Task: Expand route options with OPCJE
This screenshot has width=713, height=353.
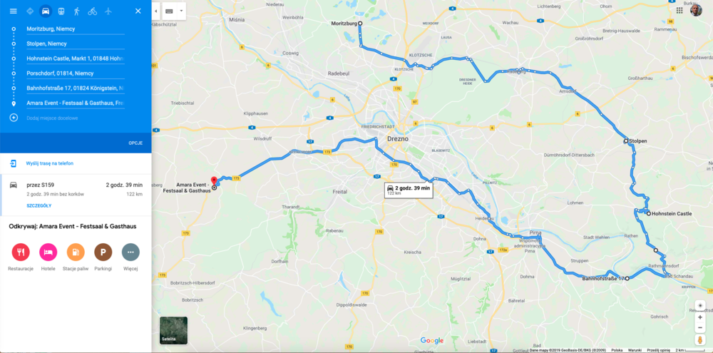Action: click(x=135, y=143)
